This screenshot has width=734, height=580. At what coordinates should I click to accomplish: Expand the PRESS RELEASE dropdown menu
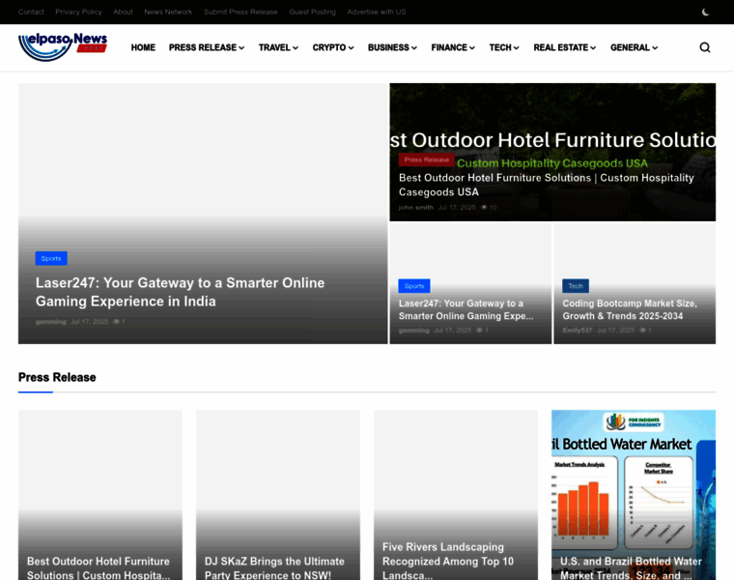(207, 47)
